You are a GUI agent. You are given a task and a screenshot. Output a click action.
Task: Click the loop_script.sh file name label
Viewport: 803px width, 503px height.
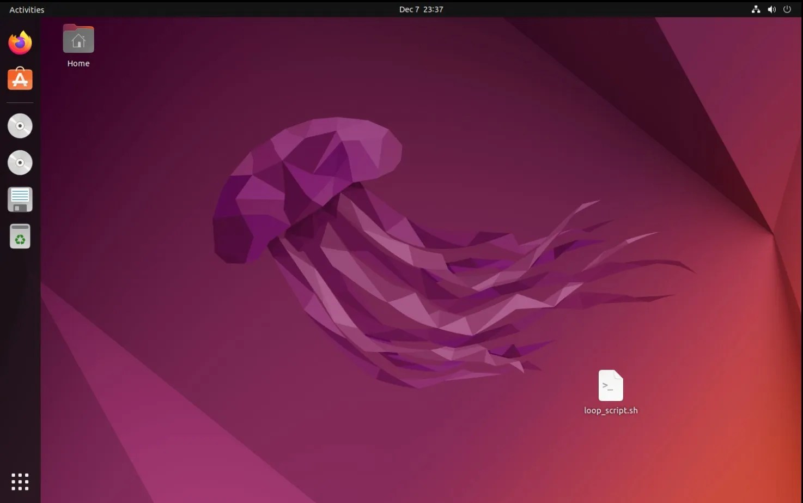tap(611, 410)
